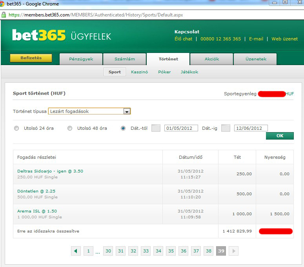Click the Tét column header

pyautogui.click(x=237, y=157)
